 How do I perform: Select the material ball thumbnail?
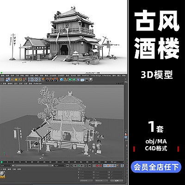click(x=3, y=174)
